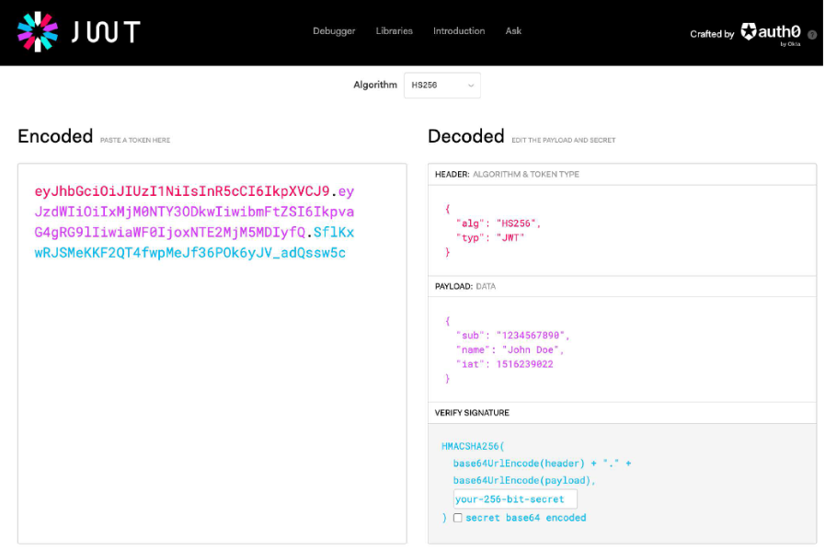
Task: Click the "iat": 1516239022 payload line
Action: pos(505,364)
